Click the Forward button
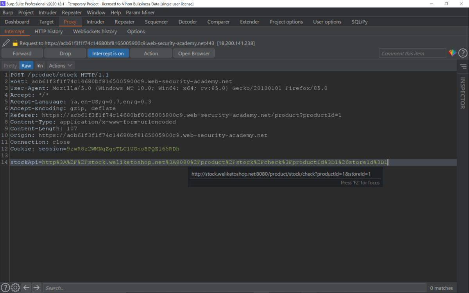This screenshot has width=469, height=293. click(22, 54)
